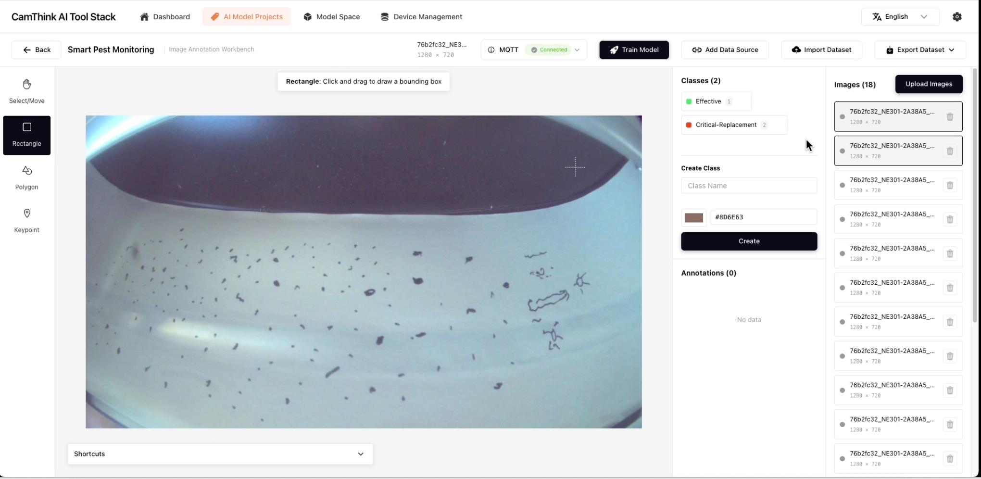Expand the MQTT Connected status dropdown

(x=577, y=50)
